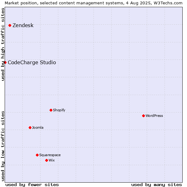Click the 'Zendesk' label text
Viewport: 187px width, 187px height.
[x=23, y=26]
